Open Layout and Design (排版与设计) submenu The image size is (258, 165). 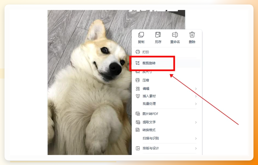(167, 148)
